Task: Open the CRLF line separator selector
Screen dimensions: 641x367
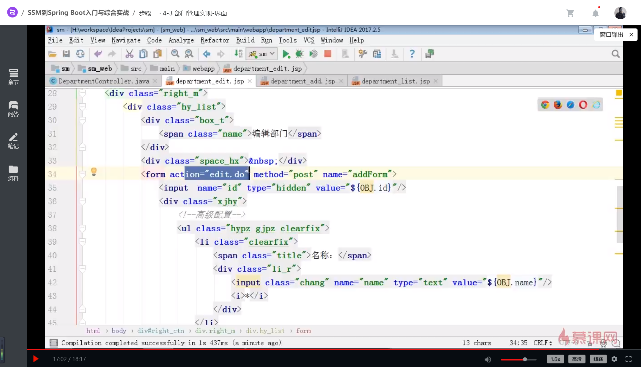Action: tap(543, 343)
